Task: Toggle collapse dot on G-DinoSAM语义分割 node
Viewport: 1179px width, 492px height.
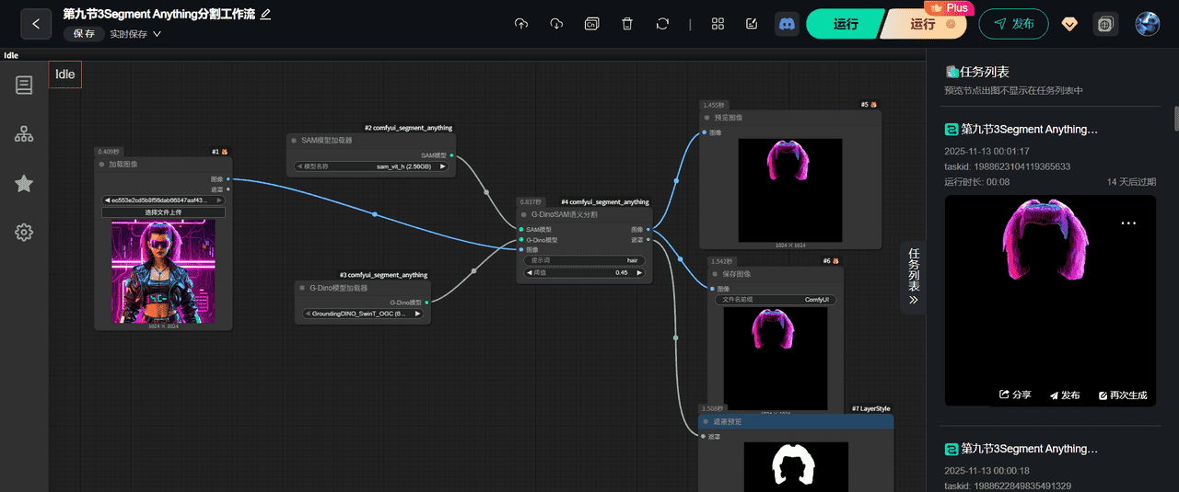Action: click(x=524, y=214)
